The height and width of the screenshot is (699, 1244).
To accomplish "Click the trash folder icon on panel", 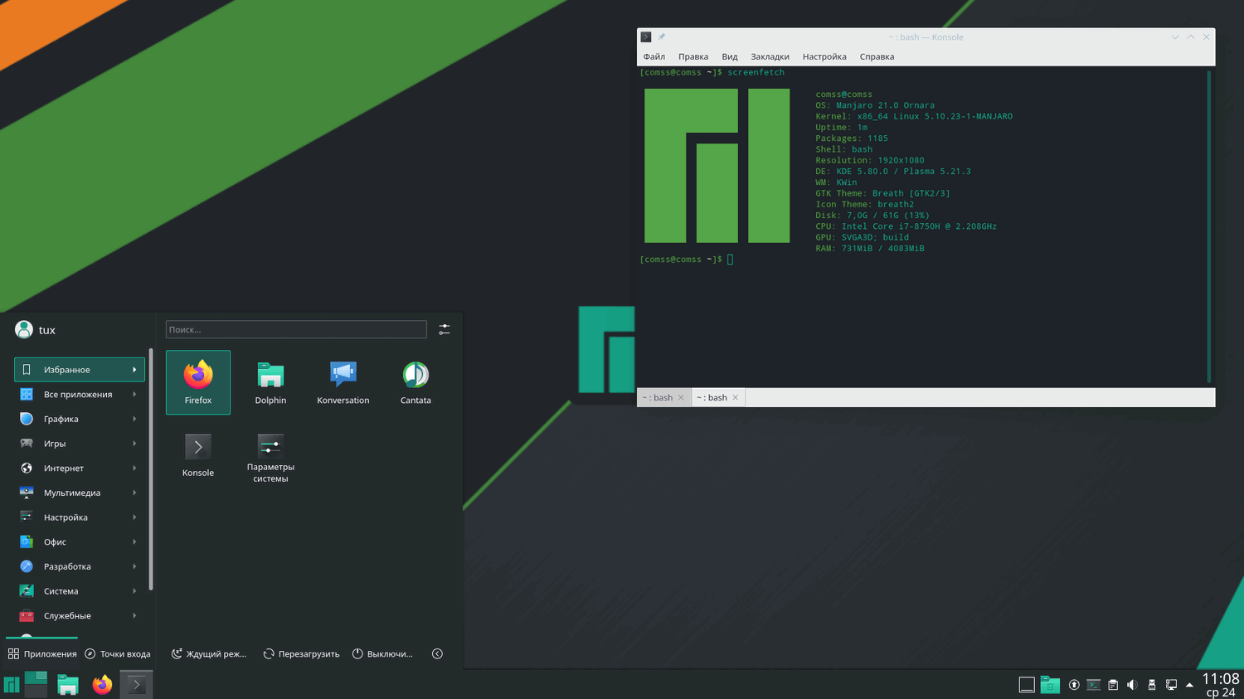I will [x=1050, y=685].
